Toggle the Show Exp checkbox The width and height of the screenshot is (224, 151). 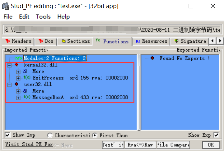(x=216, y=135)
